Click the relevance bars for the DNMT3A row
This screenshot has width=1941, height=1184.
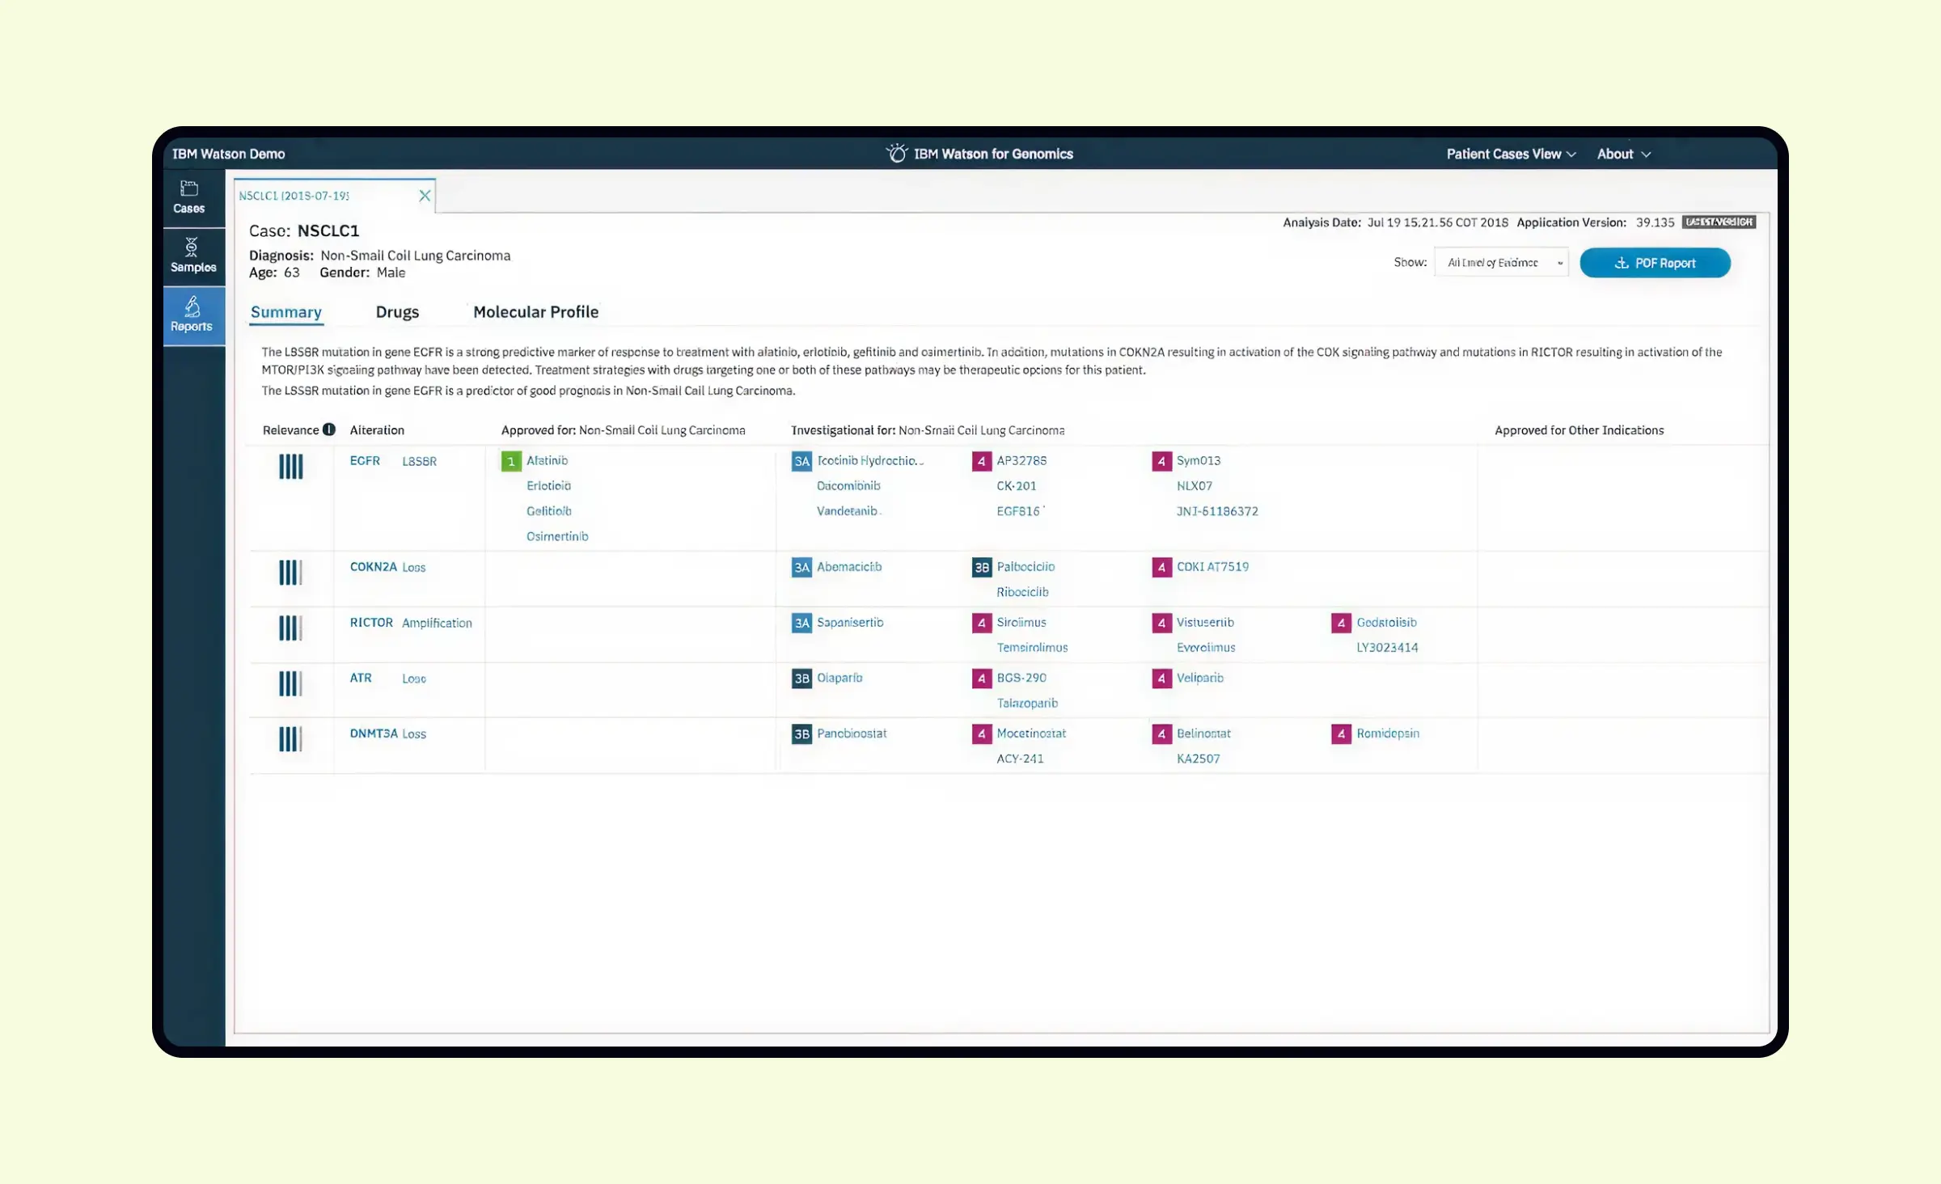[x=290, y=739]
